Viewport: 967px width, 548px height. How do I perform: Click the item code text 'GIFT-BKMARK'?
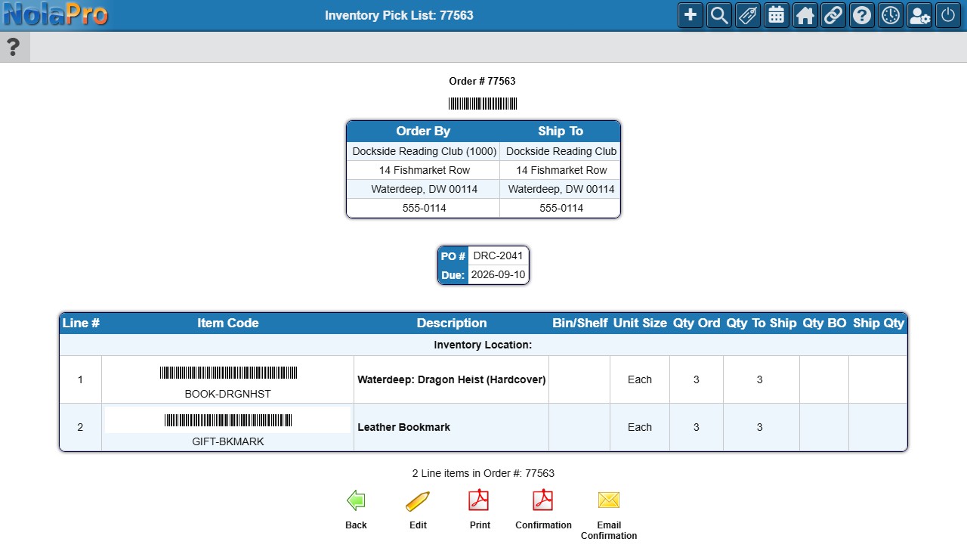coord(228,441)
